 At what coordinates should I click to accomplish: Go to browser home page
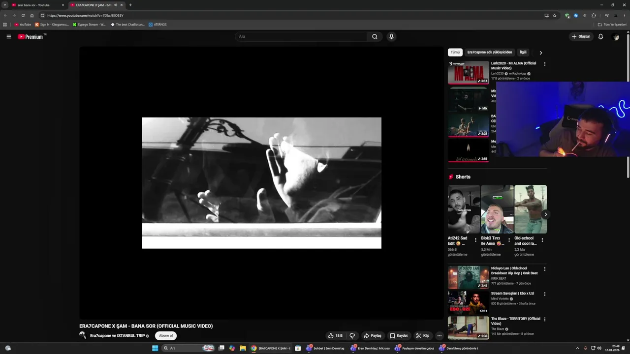pyautogui.click(x=32, y=15)
